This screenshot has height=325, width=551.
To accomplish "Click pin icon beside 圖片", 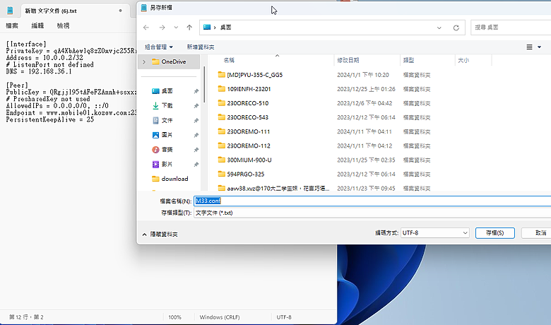I will point(196,135).
